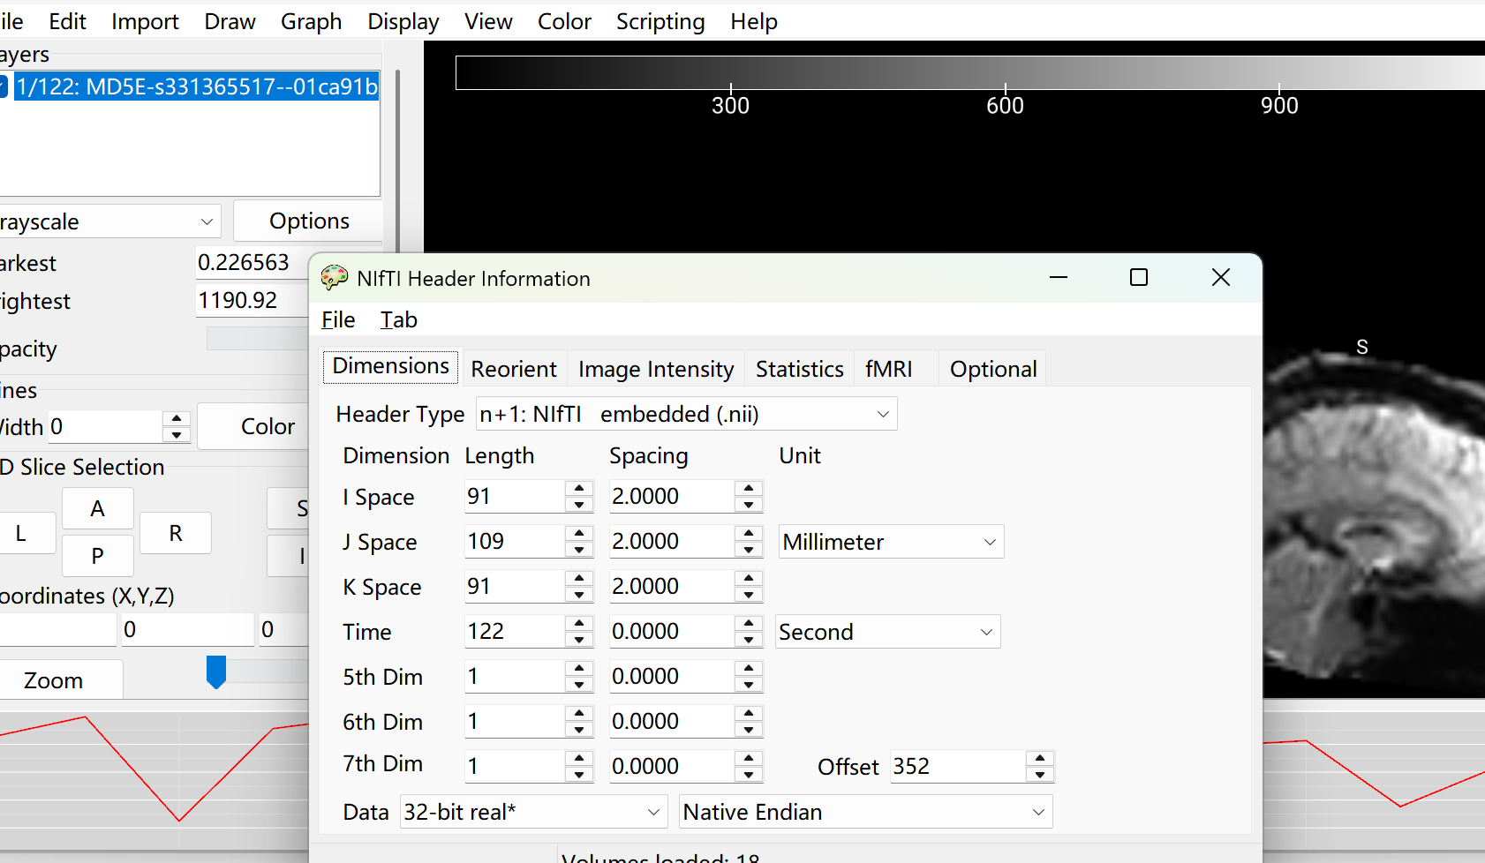Click the Zoom slider handle
Viewport: 1485px width, 863px height.
[x=216, y=672]
